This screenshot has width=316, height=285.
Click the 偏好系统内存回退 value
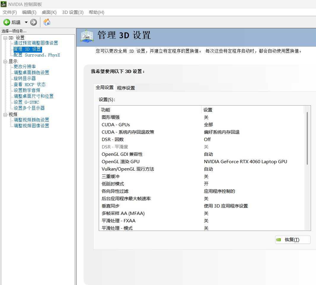pos(222,132)
